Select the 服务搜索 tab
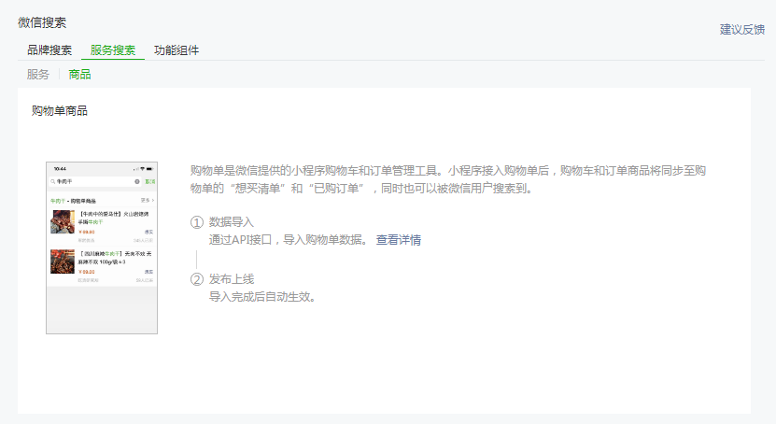 [x=113, y=50]
